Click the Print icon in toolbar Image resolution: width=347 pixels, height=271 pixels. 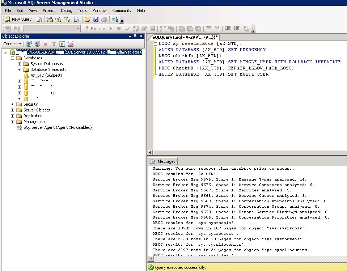coord(104,19)
